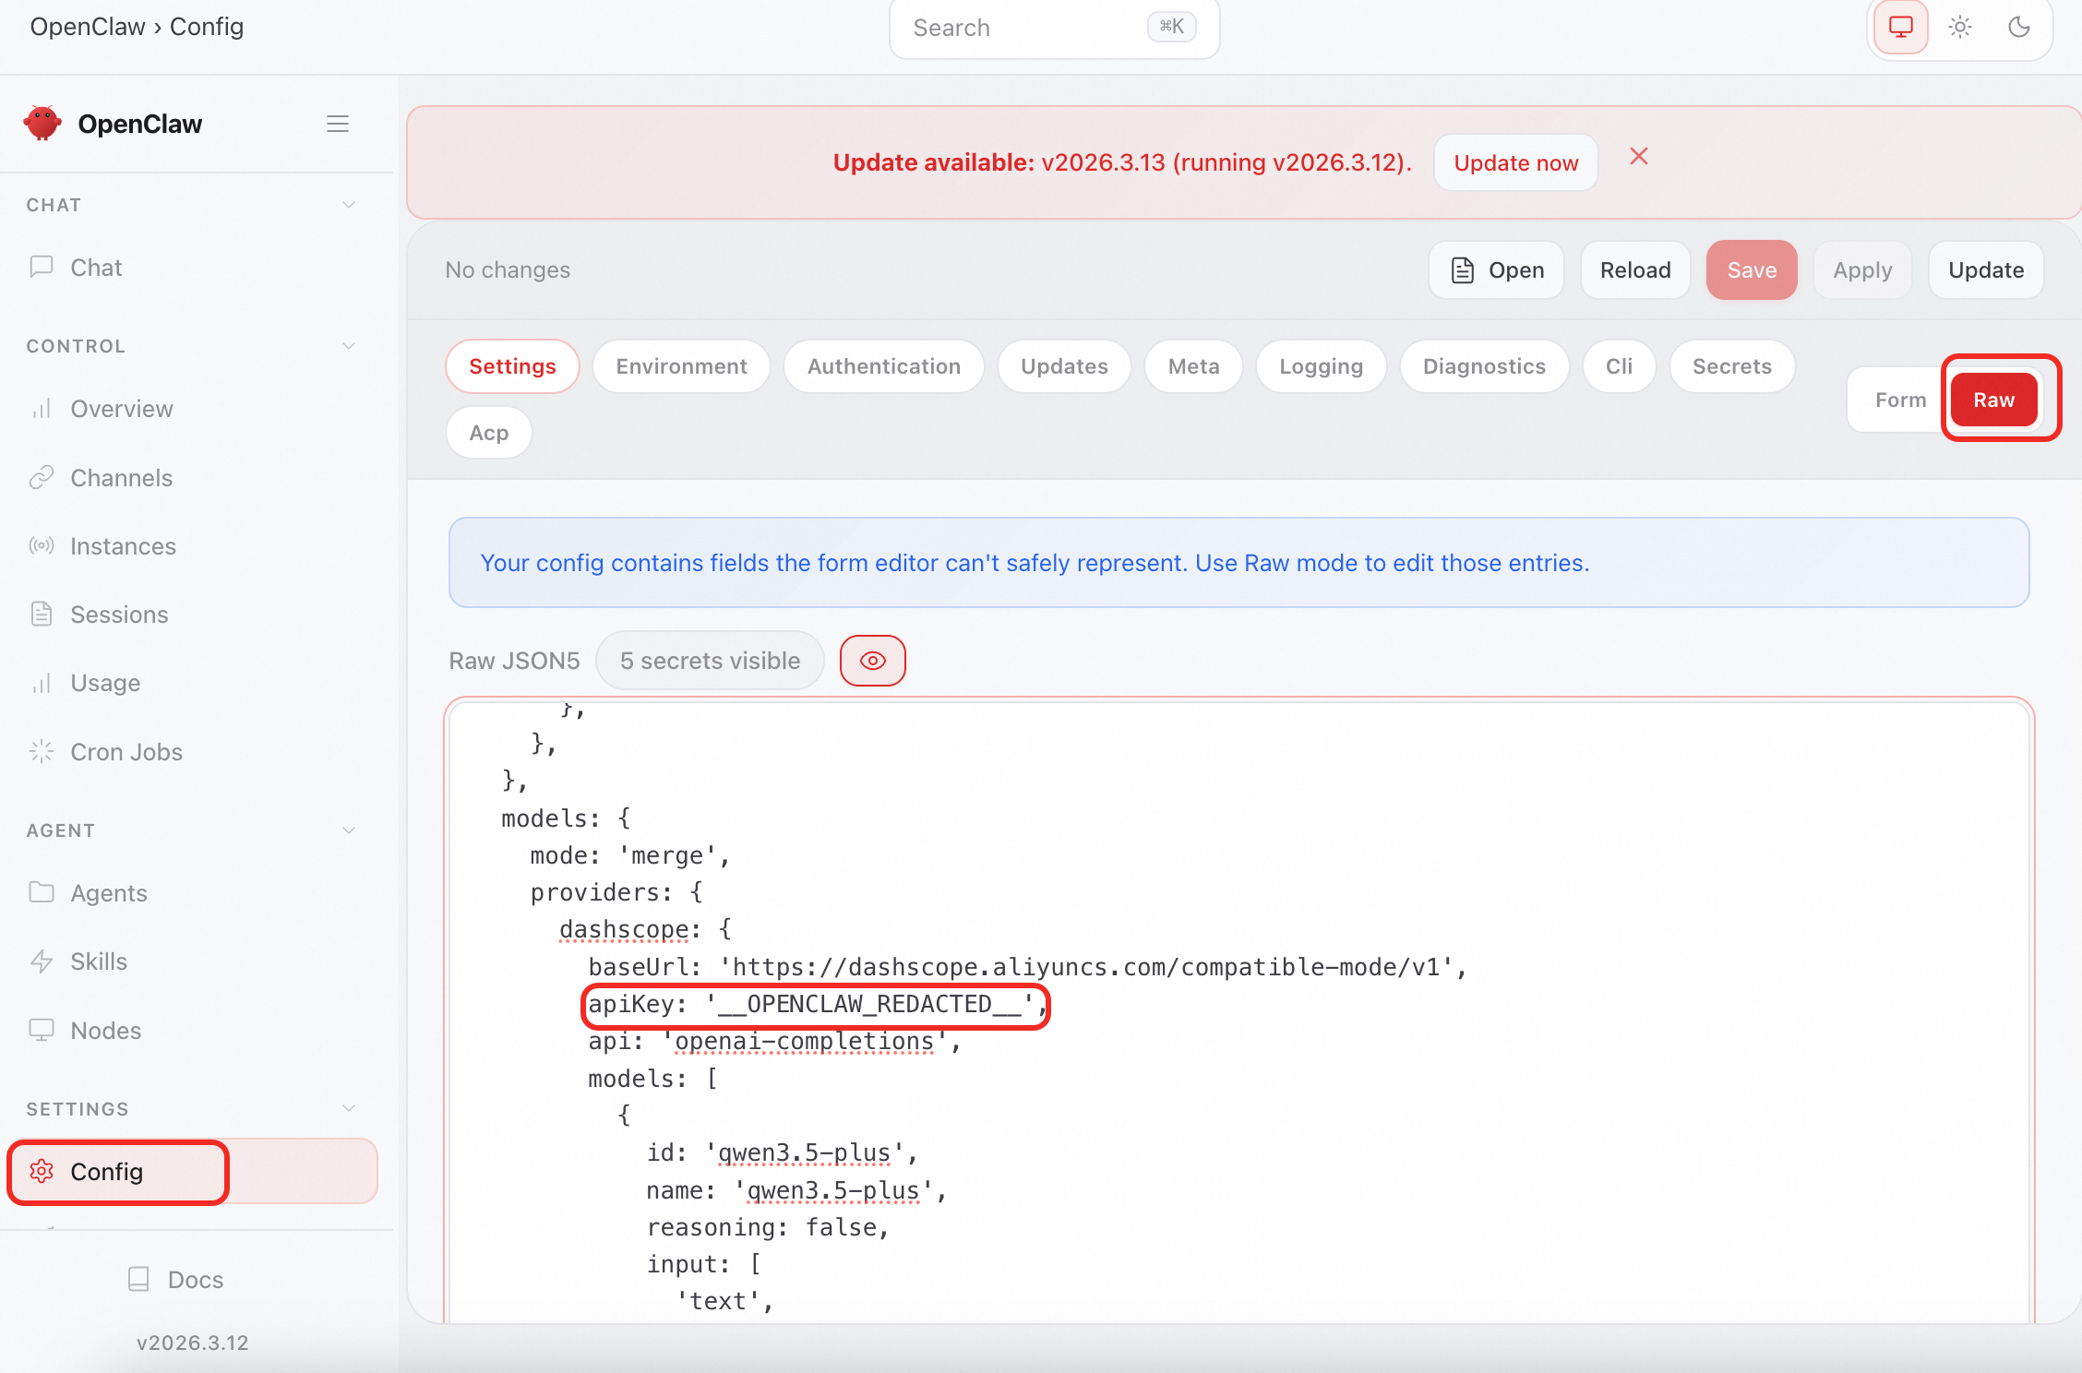Click the Instances broadcast icon

(x=42, y=545)
